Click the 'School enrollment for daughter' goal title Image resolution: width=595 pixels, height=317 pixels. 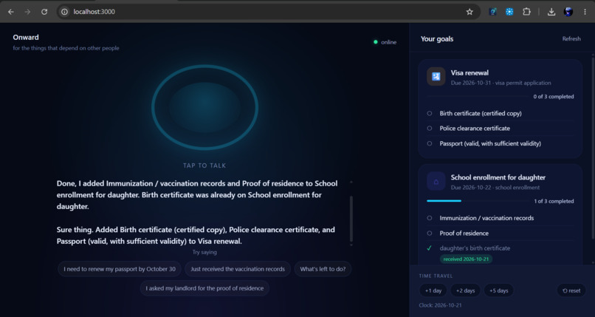[x=498, y=177]
